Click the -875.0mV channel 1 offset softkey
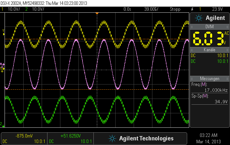This screenshot has width=230, height=145. pos(24,139)
